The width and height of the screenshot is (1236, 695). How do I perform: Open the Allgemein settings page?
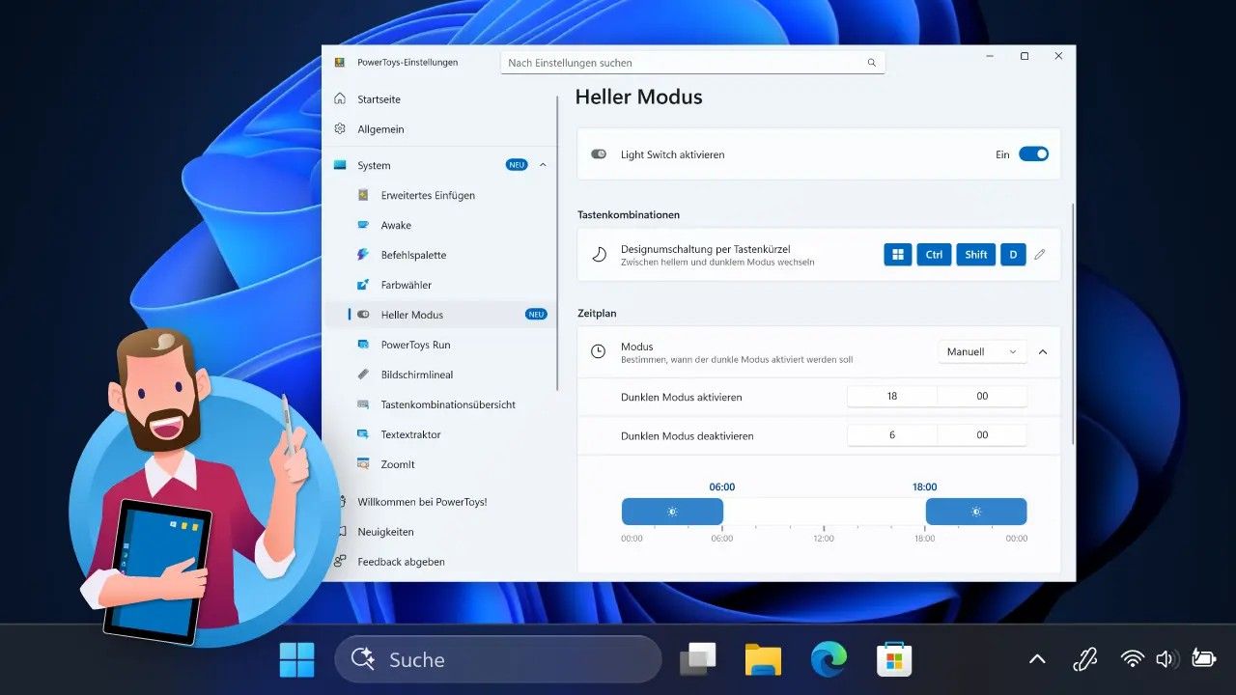tap(380, 129)
